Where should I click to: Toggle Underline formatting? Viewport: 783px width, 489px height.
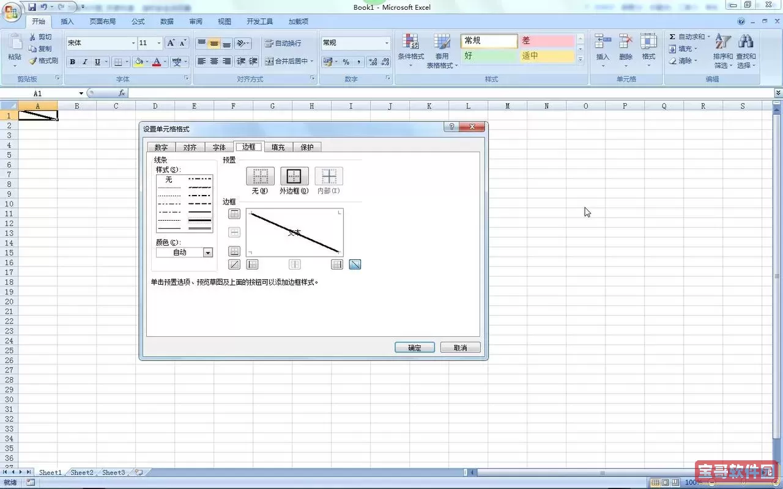tap(97, 62)
